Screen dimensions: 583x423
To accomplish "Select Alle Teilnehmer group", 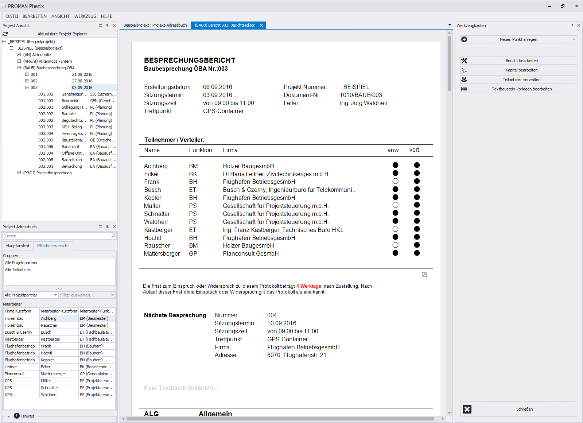I will coord(59,269).
